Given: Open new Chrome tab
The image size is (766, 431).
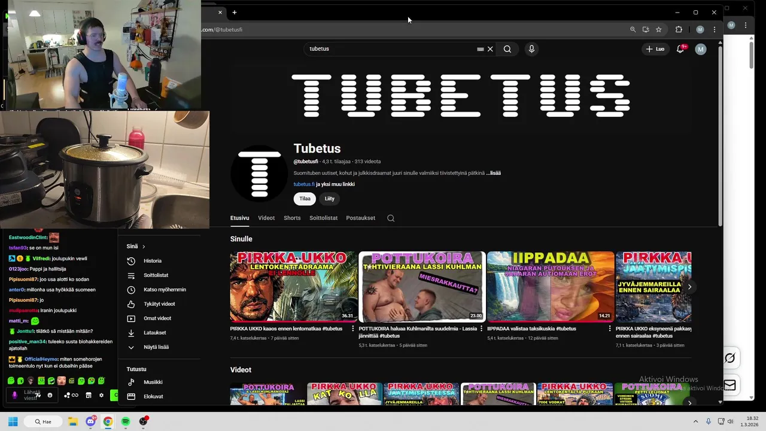Looking at the screenshot, I should pyautogui.click(x=235, y=12).
